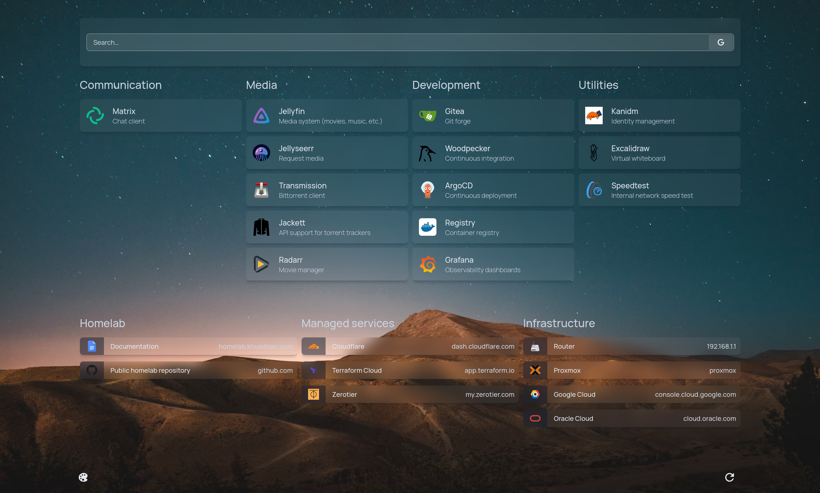The height and width of the screenshot is (493, 820).
Task: Click the Jackett jacket icon
Action: click(261, 227)
